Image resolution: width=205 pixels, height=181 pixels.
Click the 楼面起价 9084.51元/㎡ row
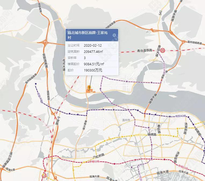click(x=92, y=64)
